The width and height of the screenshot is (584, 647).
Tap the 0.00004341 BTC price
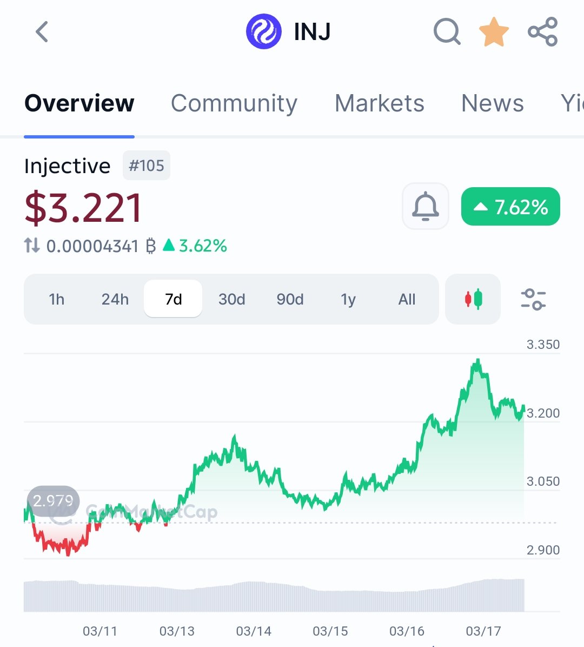click(x=101, y=246)
